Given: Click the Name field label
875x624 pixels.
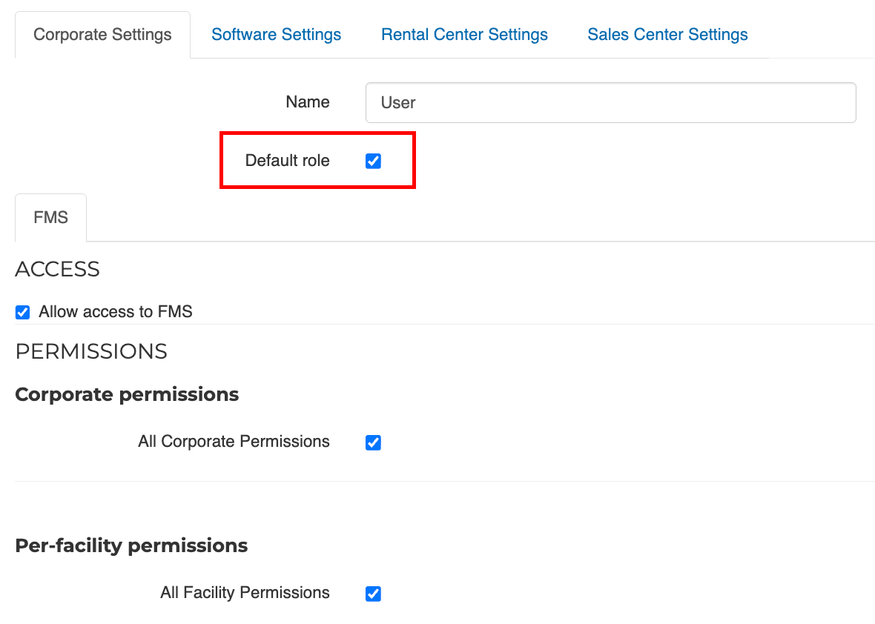Looking at the screenshot, I should click(308, 102).
